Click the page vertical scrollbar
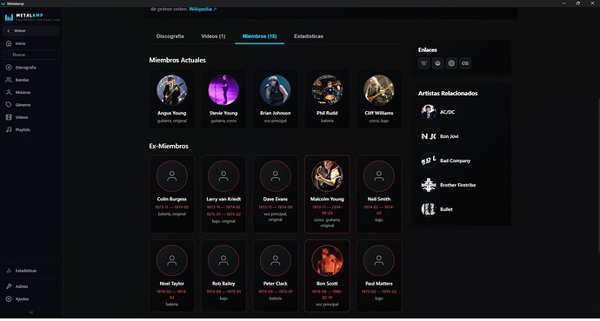600x321 pixels. click(x=598, y=175)
